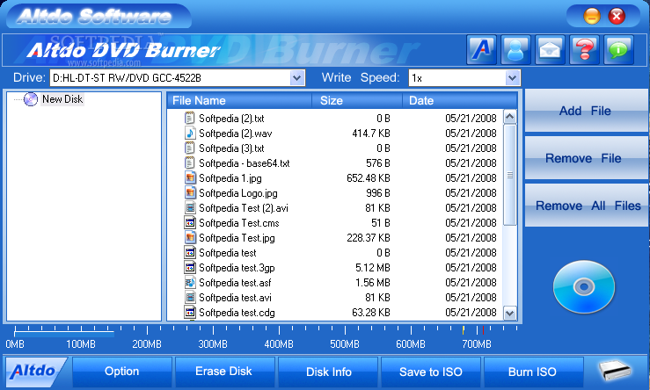650x390 pixels.
Task: Click the text file icon for Softpedia (2).txt
Action: click(189, 118)
